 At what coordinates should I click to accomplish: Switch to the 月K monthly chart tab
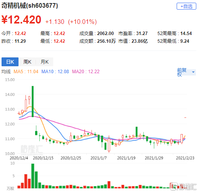coord(44,62)
